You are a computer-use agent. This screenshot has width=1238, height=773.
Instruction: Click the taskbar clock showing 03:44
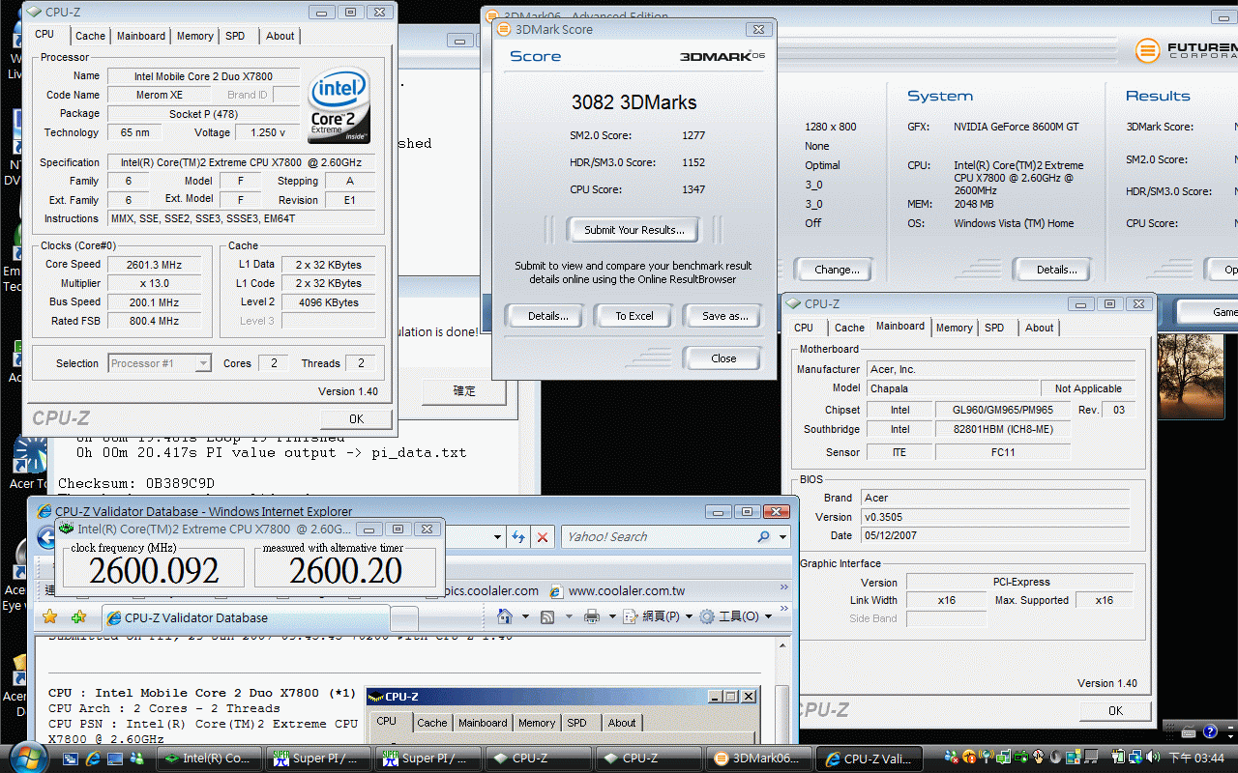[x=1196, y=758]
